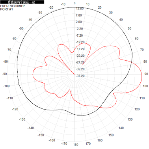Click the positive 10 degree angle label
Viewport: 149px width, 149px height.
coord(88,4)
